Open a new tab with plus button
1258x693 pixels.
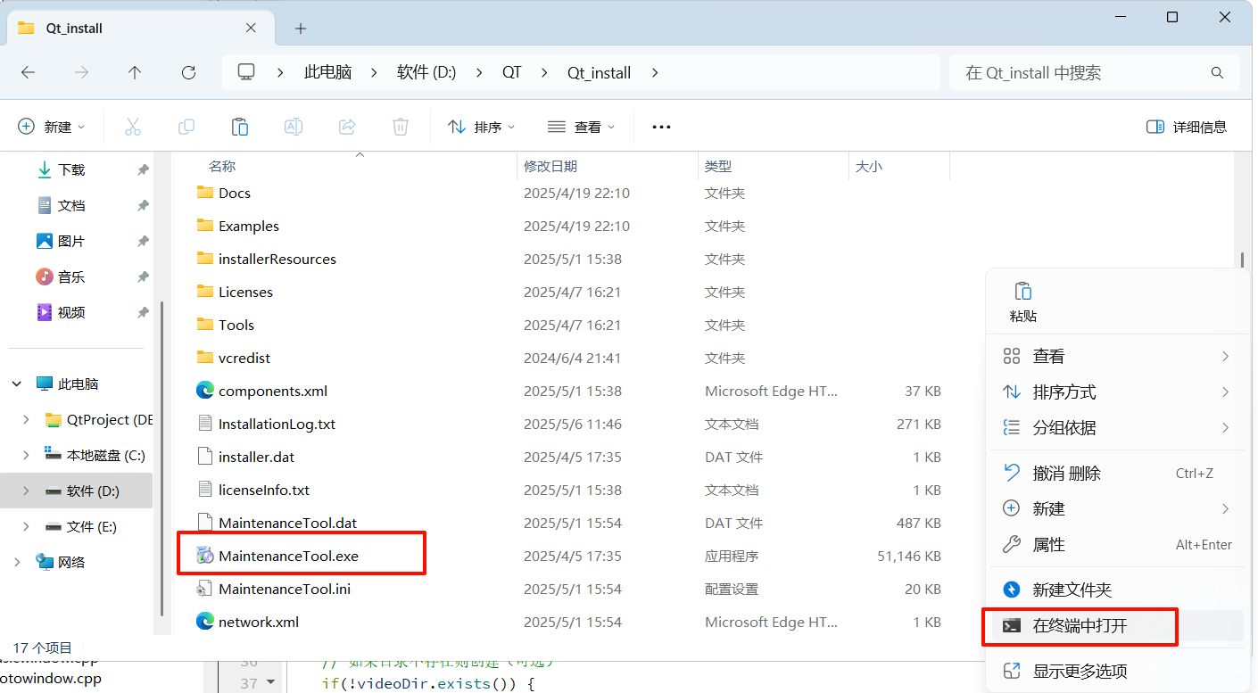[x=301, y=29]
